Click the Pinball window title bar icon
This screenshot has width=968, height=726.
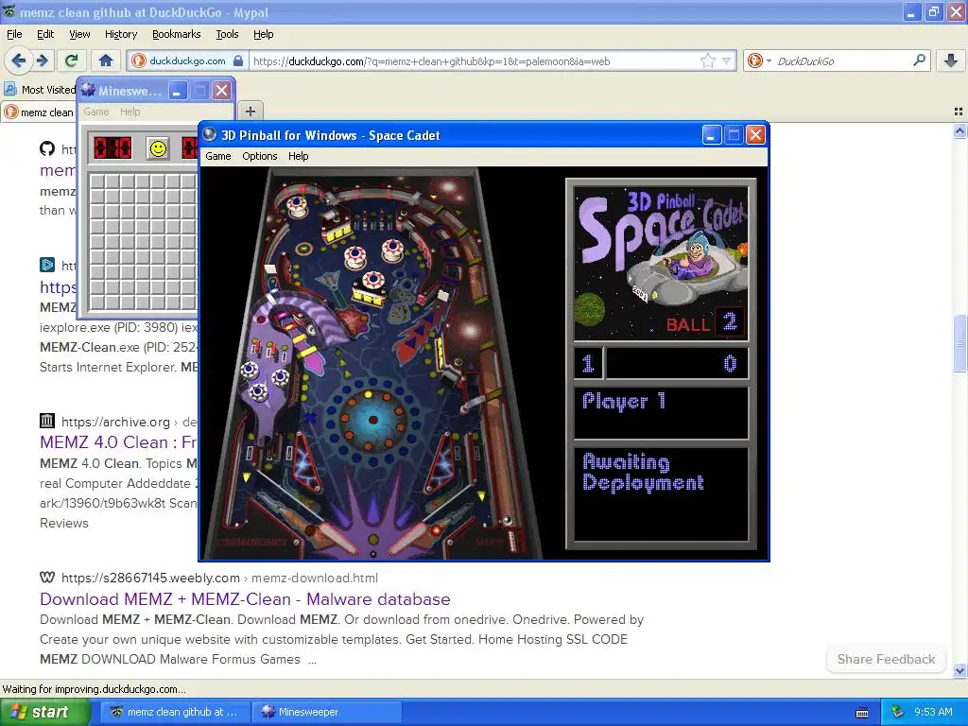click(x=210, y=134)
